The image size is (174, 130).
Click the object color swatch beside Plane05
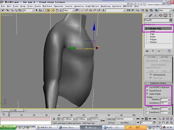[x=171, y=20]
